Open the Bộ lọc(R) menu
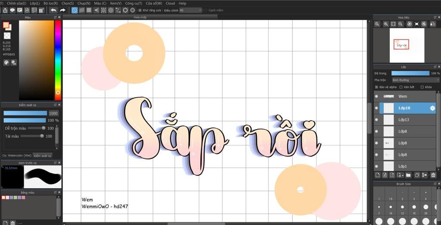This screenshot has height=225, width=441. tap(50, 3)
